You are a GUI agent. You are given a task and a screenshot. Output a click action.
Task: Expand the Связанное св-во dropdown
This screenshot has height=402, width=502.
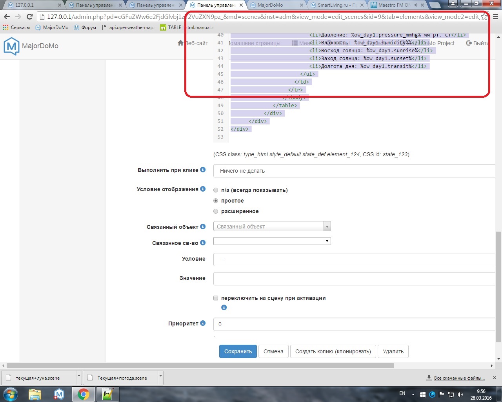(272, 241)
